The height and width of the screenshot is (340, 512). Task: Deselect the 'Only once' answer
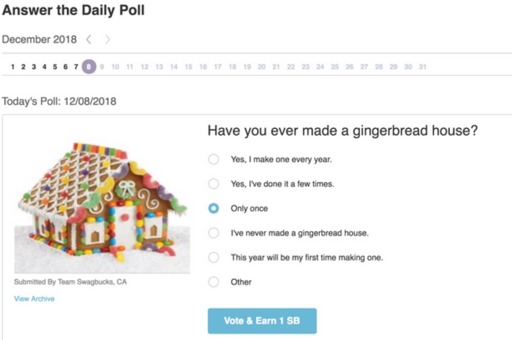pos(214,208)
